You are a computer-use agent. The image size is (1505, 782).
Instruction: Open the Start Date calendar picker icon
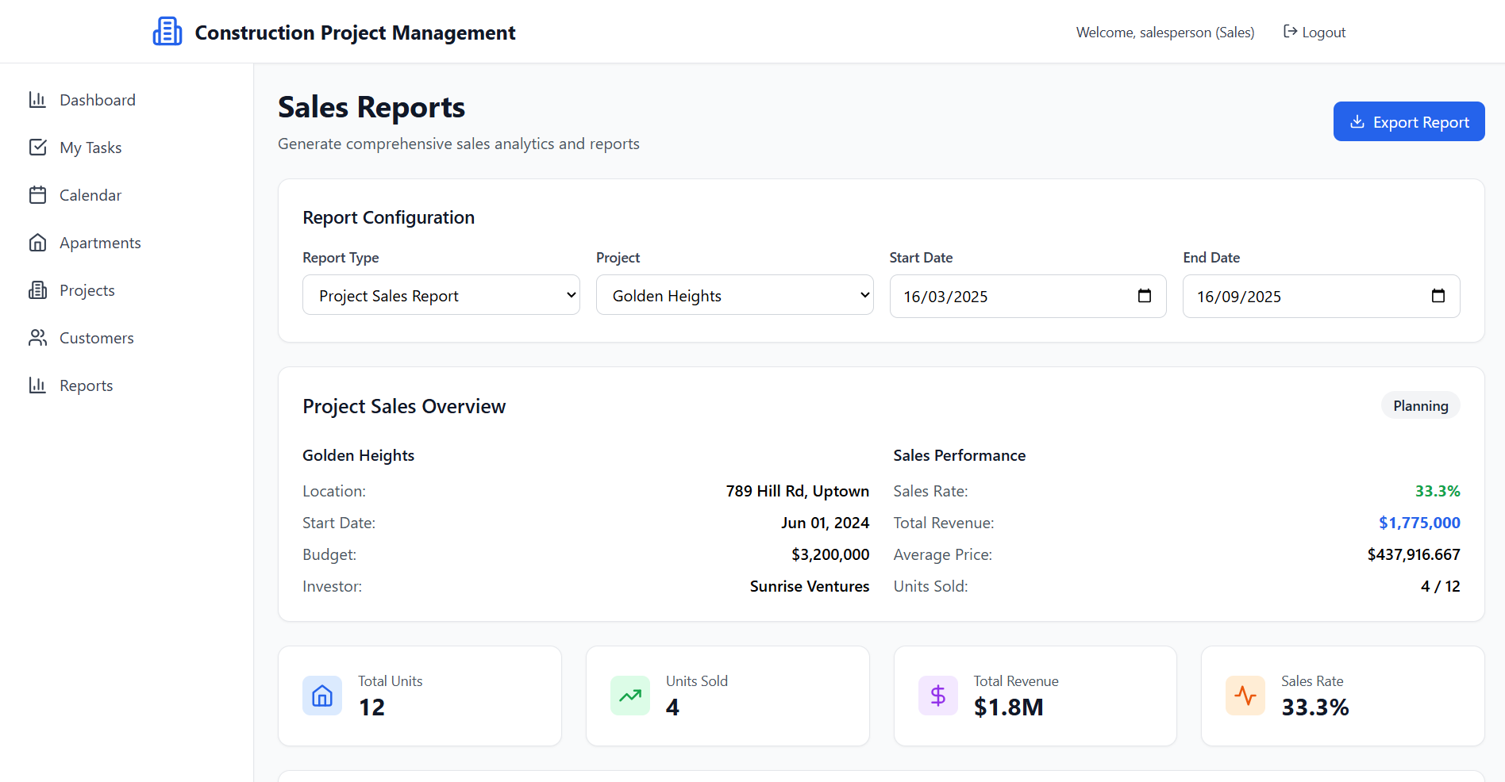click(x=1144, y=296)
